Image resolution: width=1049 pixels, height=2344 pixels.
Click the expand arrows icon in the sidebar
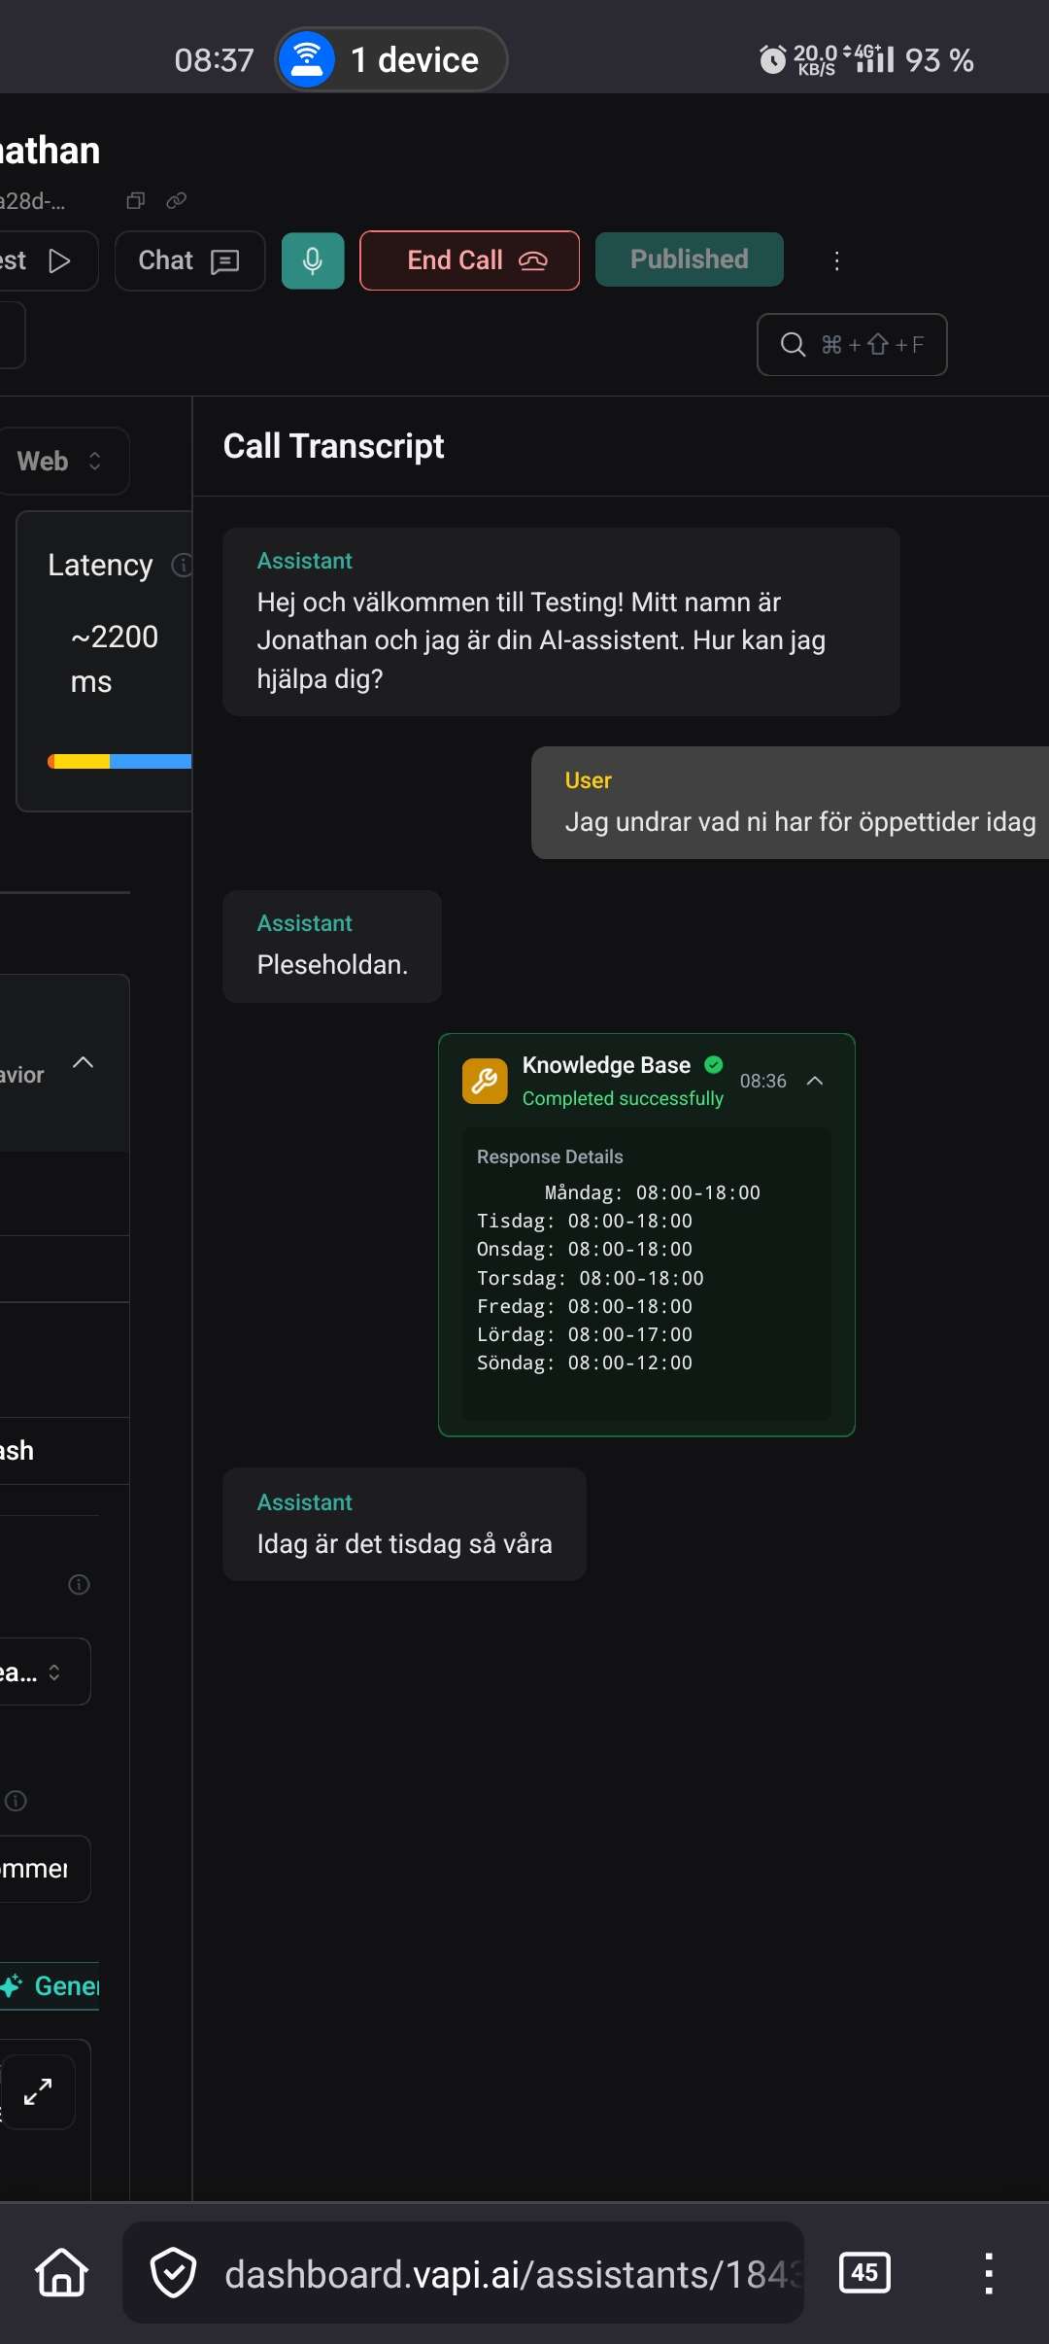(x=38, y=2091)
